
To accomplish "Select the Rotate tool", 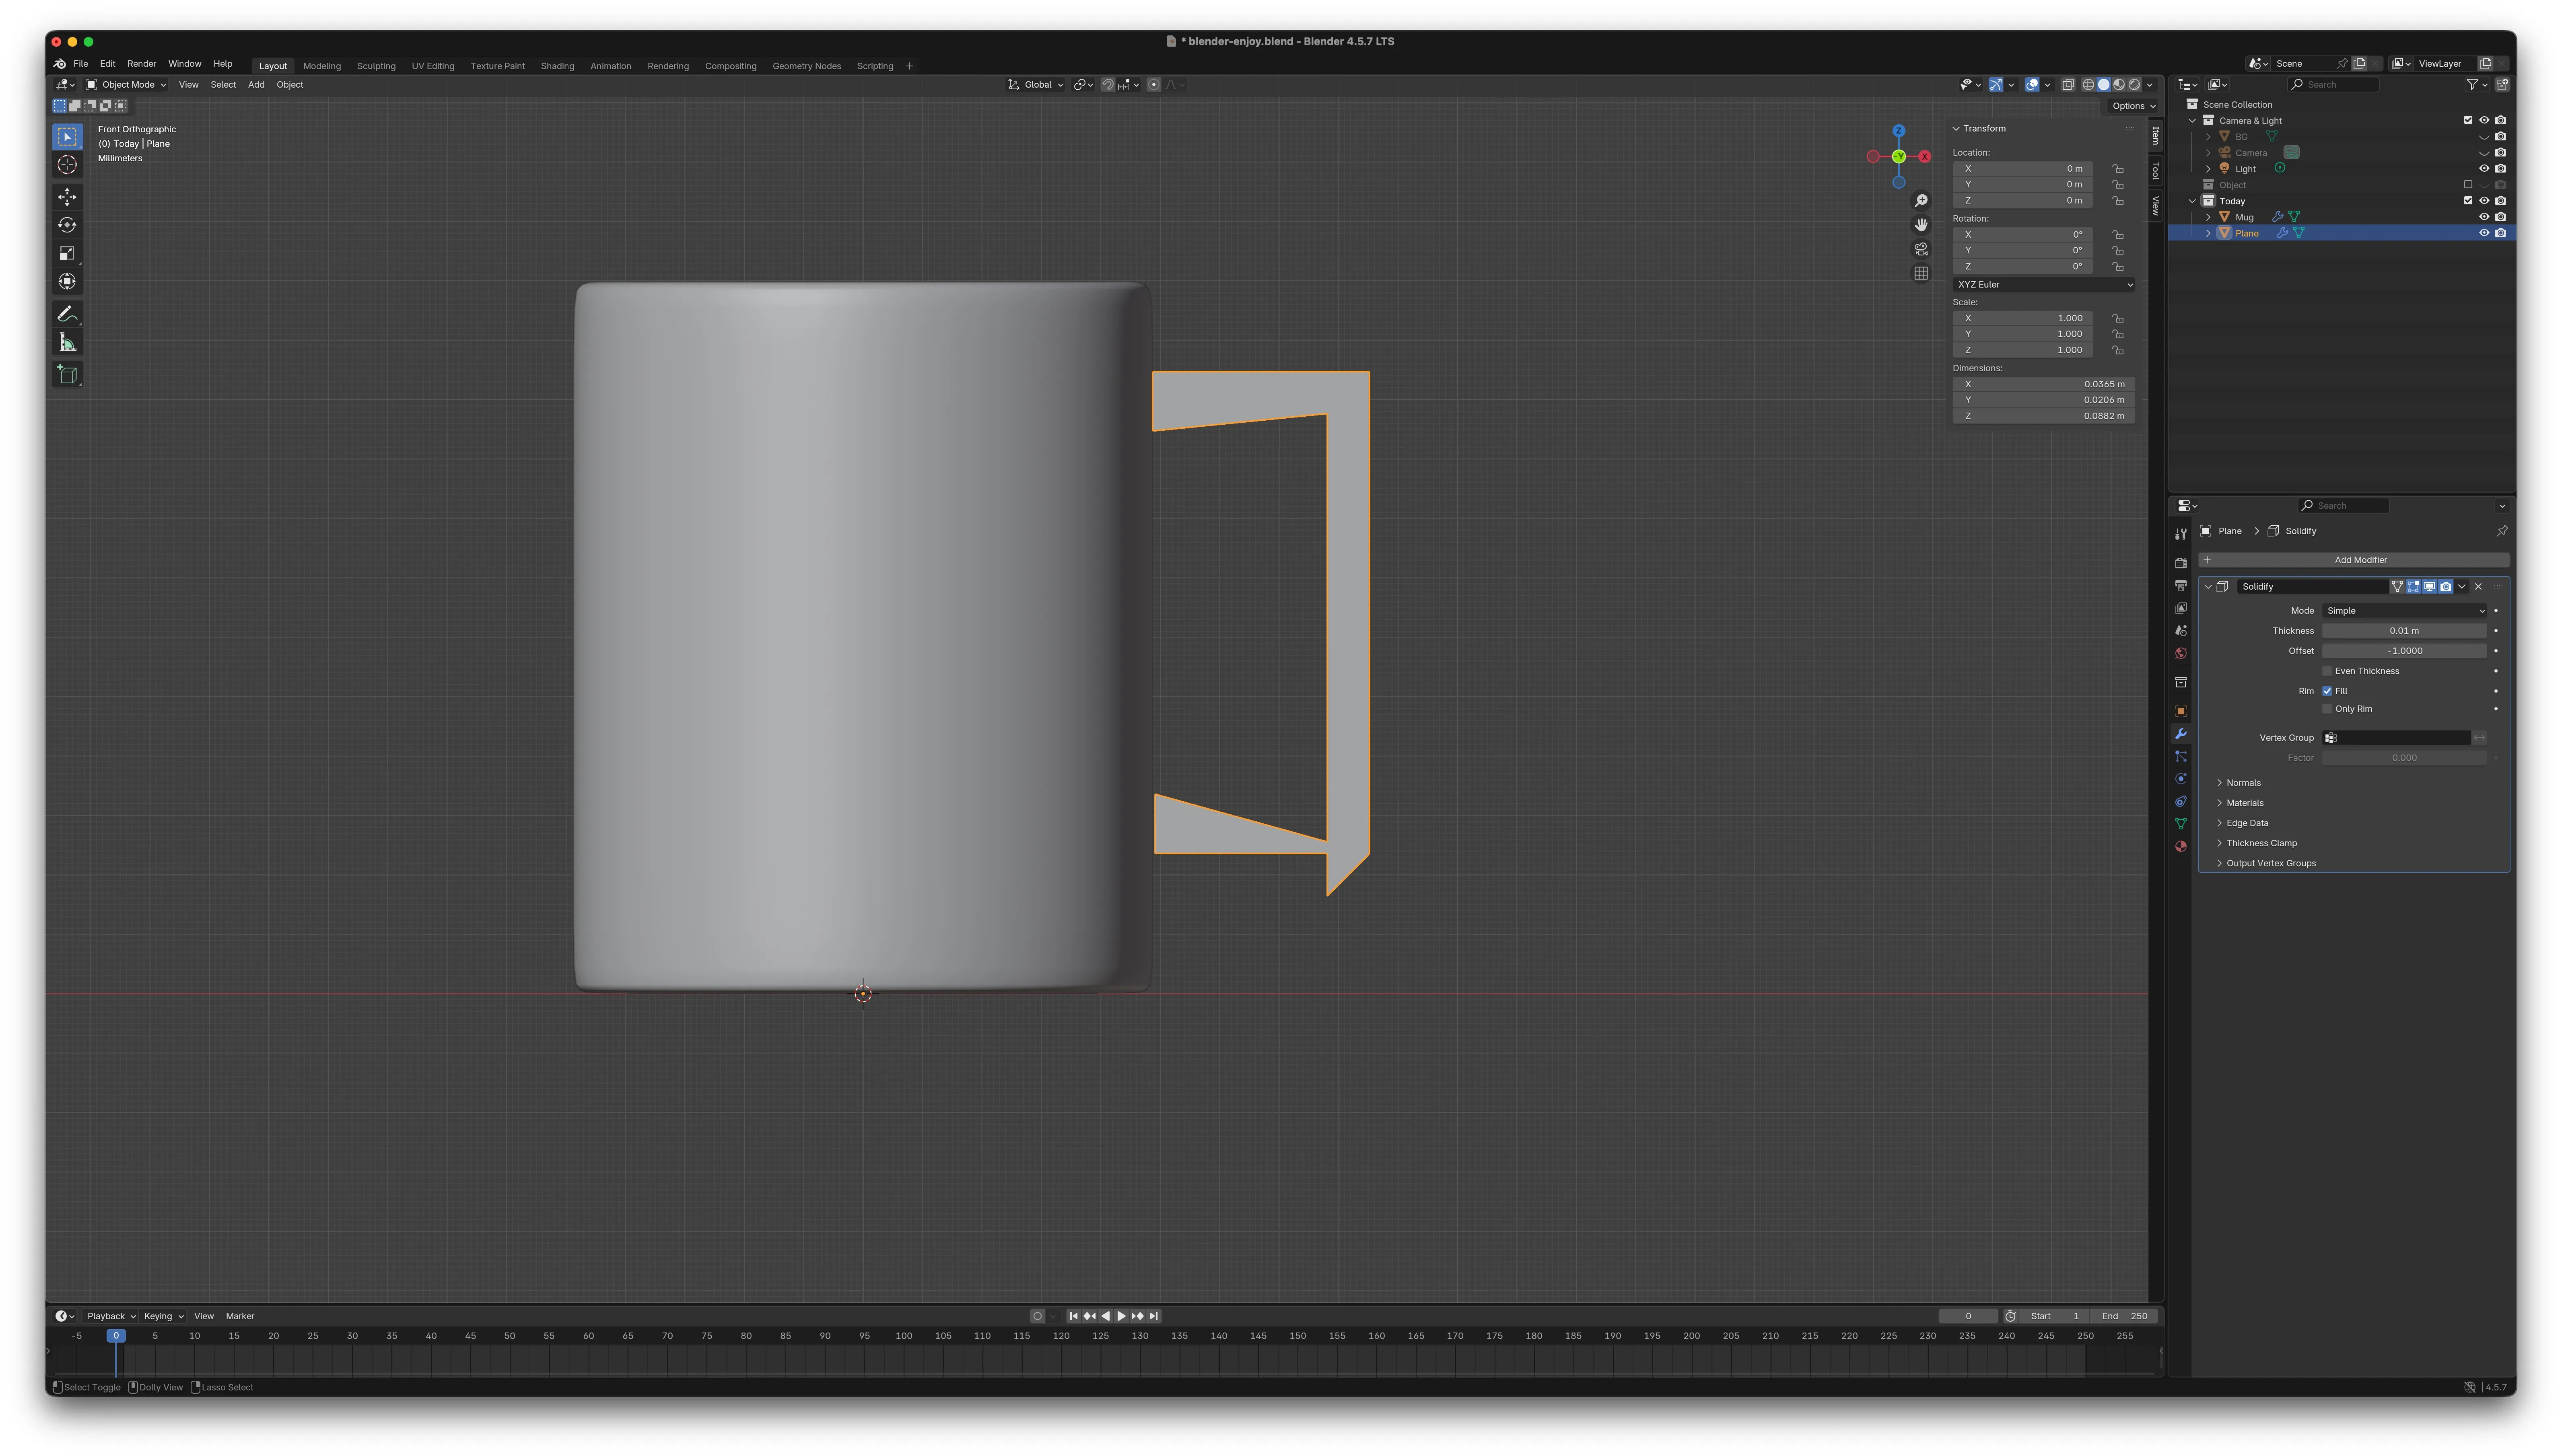I will [67, 225].
